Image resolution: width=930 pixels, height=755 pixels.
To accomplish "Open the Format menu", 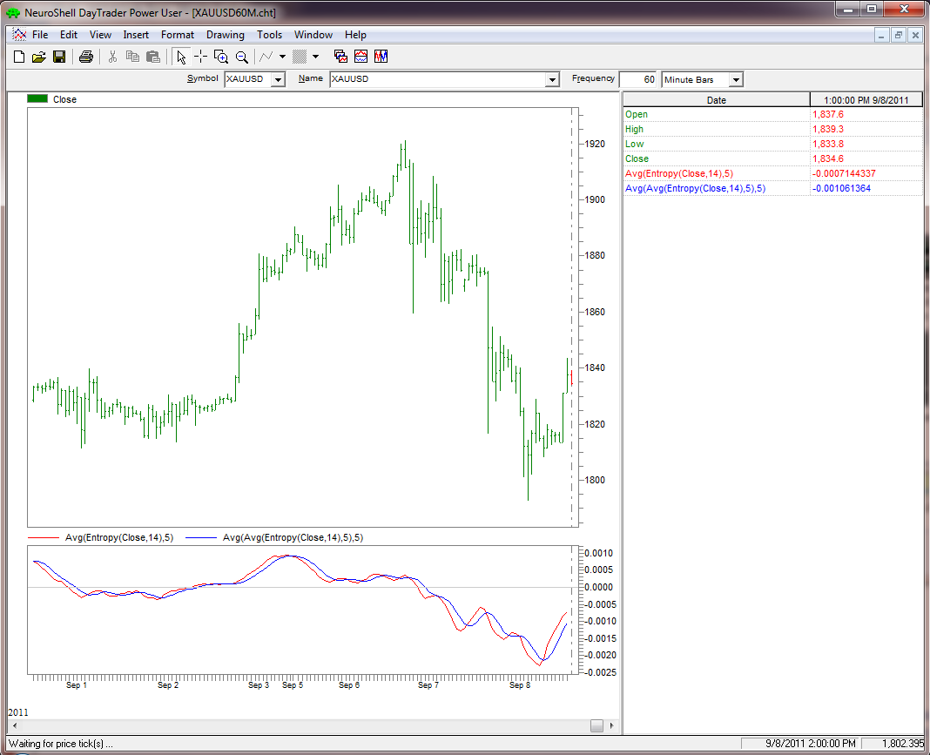I will (178, 35).
